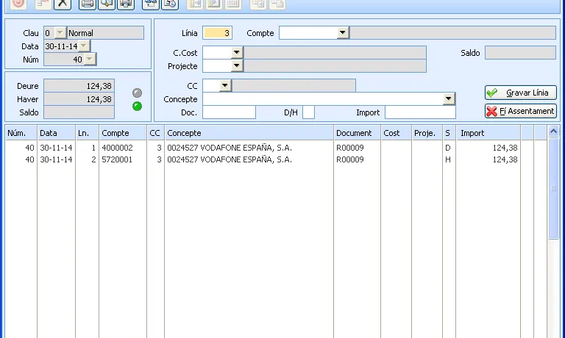Click the 124,38 import in D row
The image size is (565, 338).
point(505,148)
